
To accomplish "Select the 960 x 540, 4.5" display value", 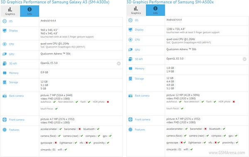I will click(x=49, y=30).
